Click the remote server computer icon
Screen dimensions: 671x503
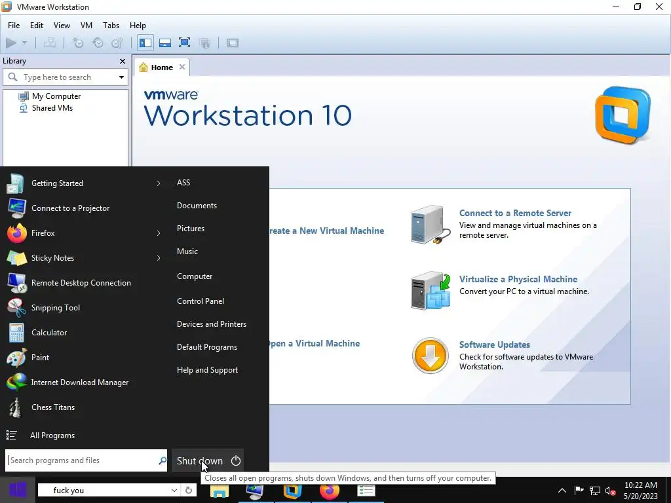click(430, 225)
